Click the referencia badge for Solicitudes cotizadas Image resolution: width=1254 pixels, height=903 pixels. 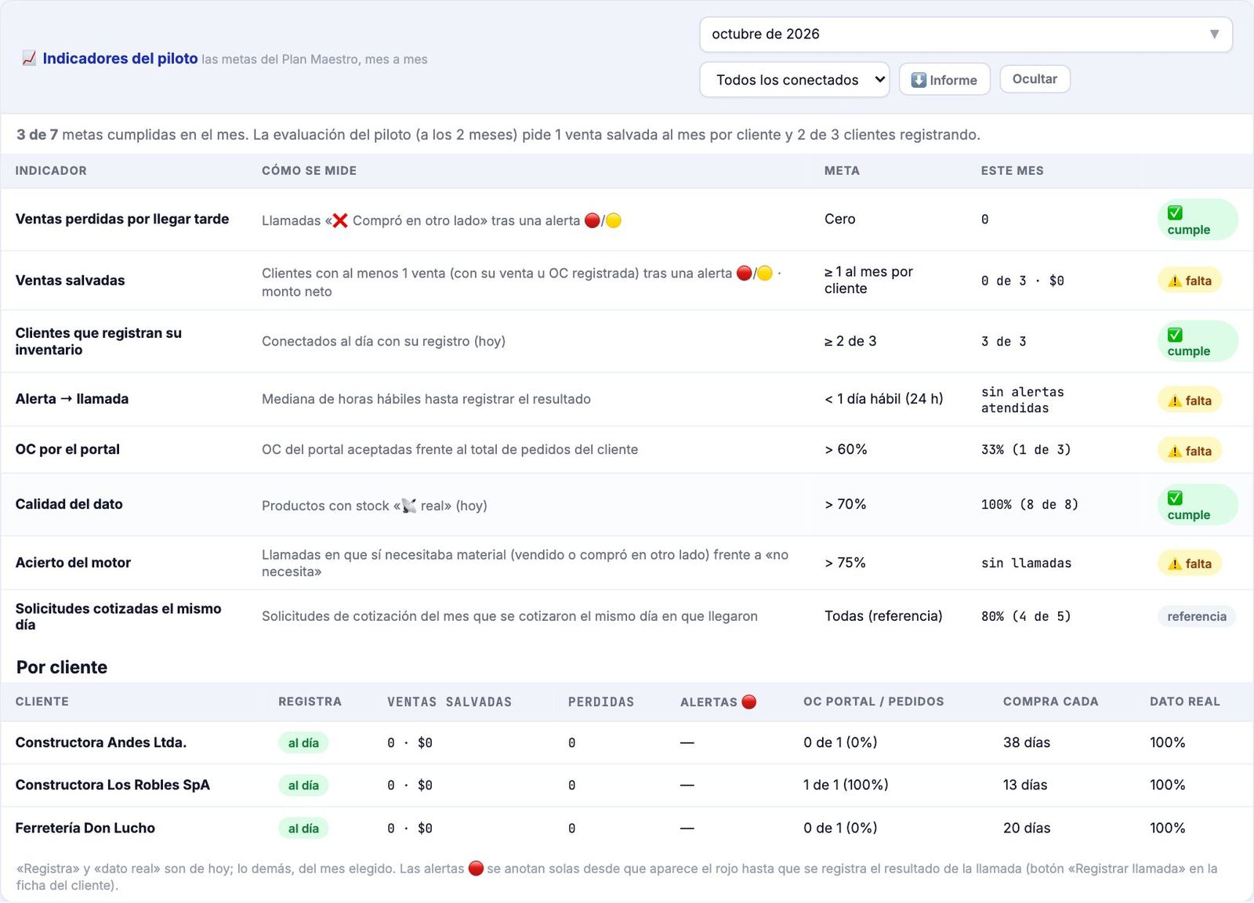tap(1197, 616)
